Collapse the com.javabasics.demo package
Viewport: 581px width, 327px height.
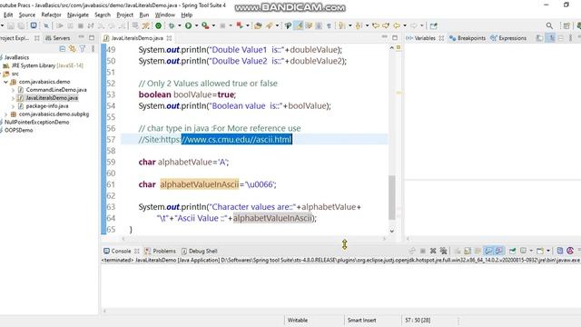click(6, 82)
